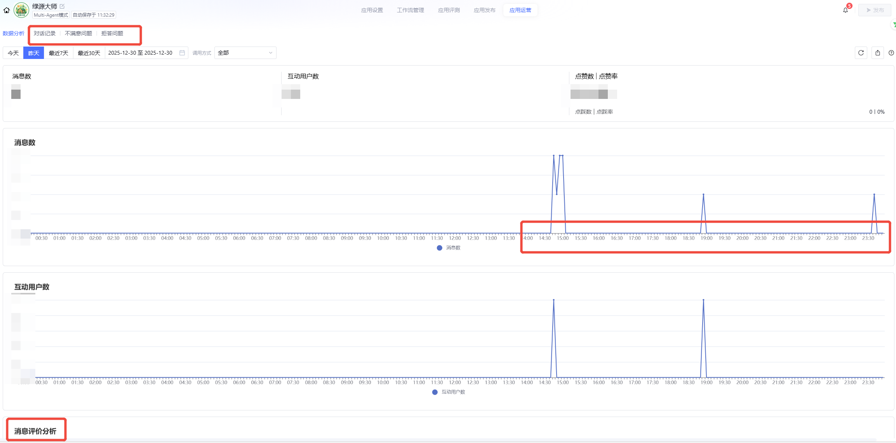Click the refresh data icon
The height and width of the screenshot is (443, 896).
coord(861,53)
